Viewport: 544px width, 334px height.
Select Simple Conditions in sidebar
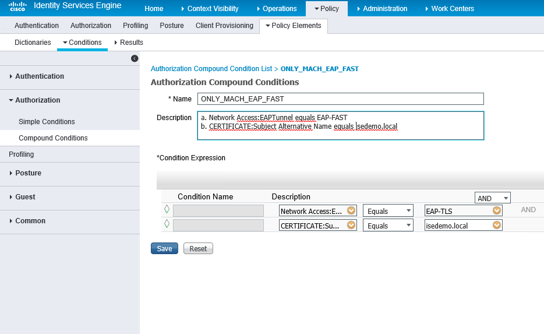coord(47,122)
